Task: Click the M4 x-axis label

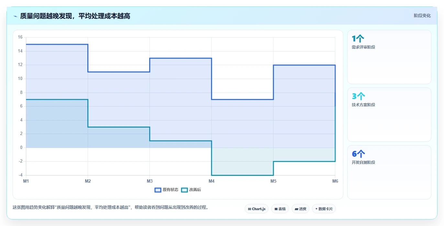Action: 211,181
